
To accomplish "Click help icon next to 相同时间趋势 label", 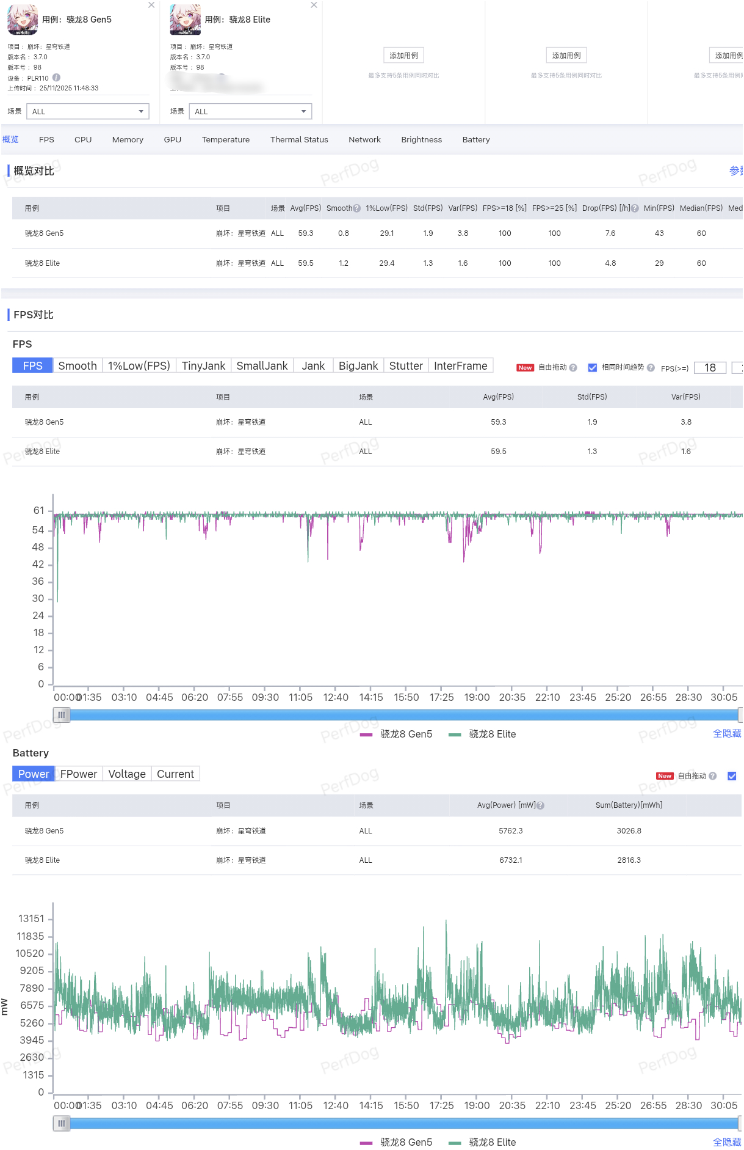I will point(651,368).
